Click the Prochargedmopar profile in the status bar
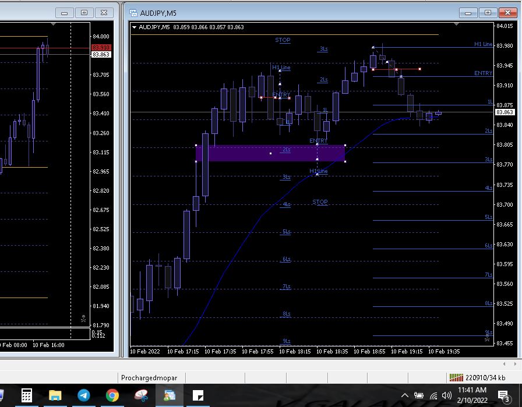This screenshot has width=522, height=407. point(149,378)
